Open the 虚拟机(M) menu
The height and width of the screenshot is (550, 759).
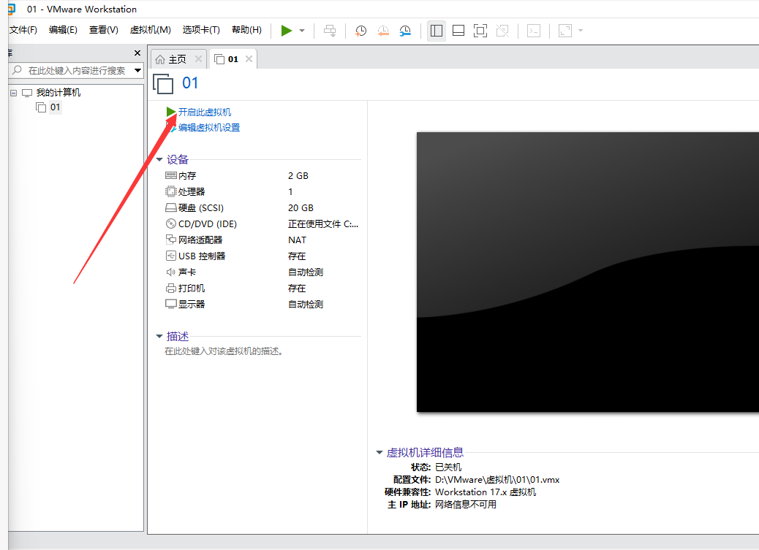point(150,30)
